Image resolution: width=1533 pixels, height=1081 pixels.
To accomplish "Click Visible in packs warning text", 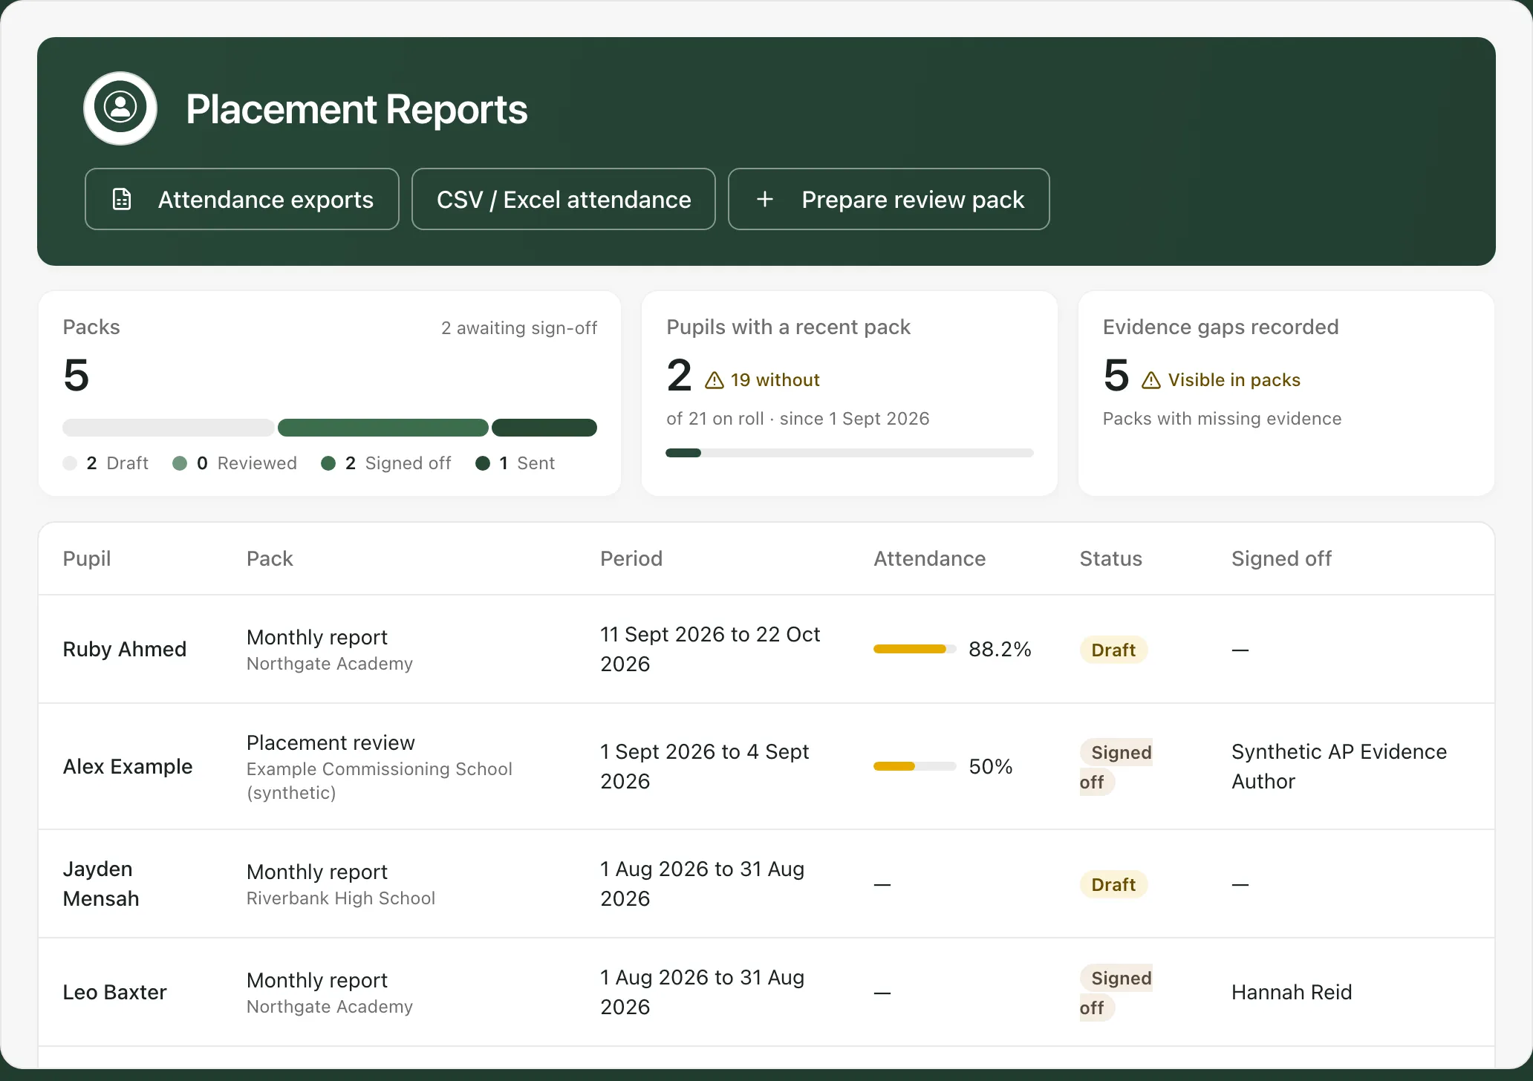I will pos(1234,380).
